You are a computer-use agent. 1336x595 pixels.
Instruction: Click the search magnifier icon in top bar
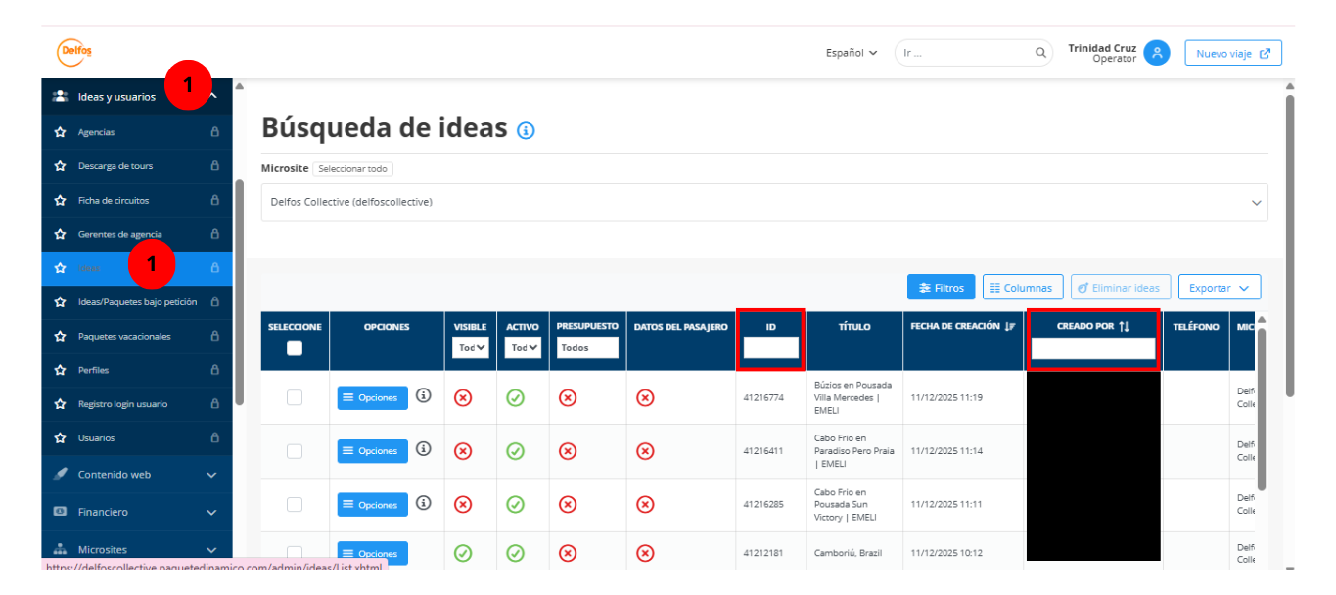click(x=1040, y=53)
